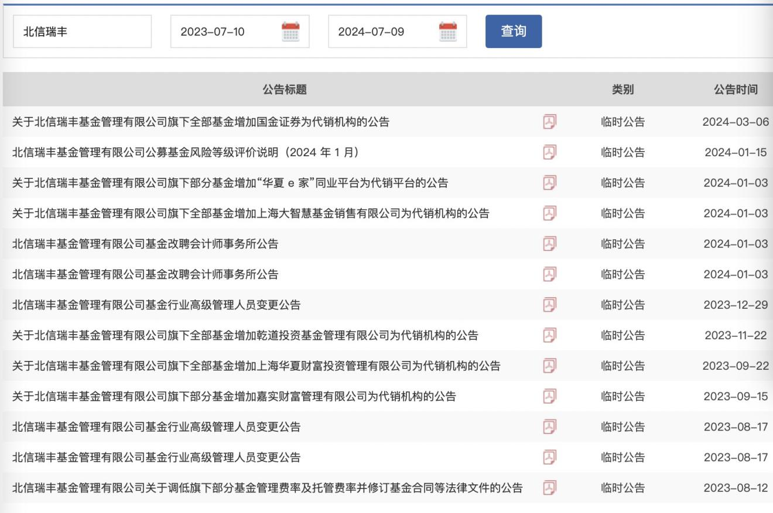Click the 公告标题 column header

(x=285, y=89)
